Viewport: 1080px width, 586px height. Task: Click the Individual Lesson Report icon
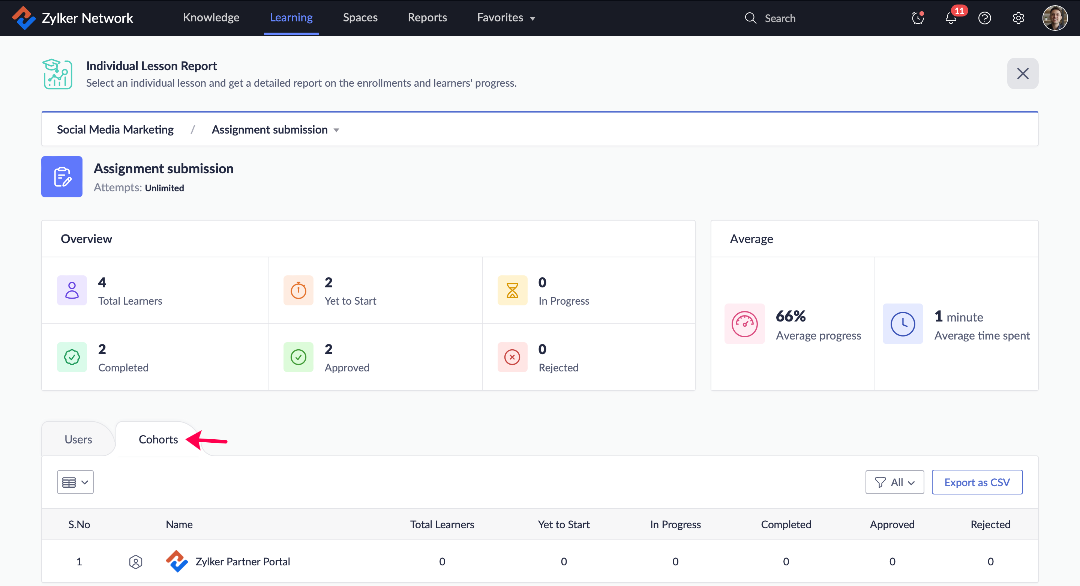(58, 74)
